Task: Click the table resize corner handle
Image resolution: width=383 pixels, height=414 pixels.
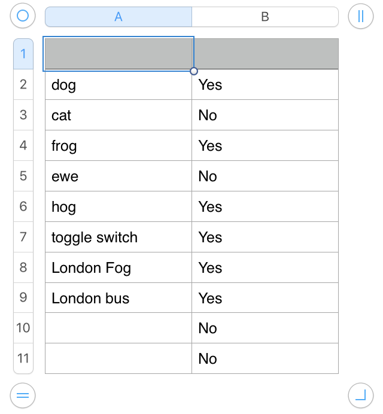Action: point(360,395)
